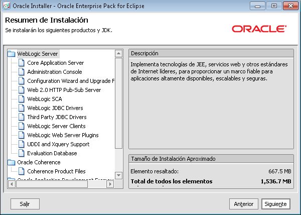
Task: Click the document icon beside Evaluation Database
Action: pos(21,153)
